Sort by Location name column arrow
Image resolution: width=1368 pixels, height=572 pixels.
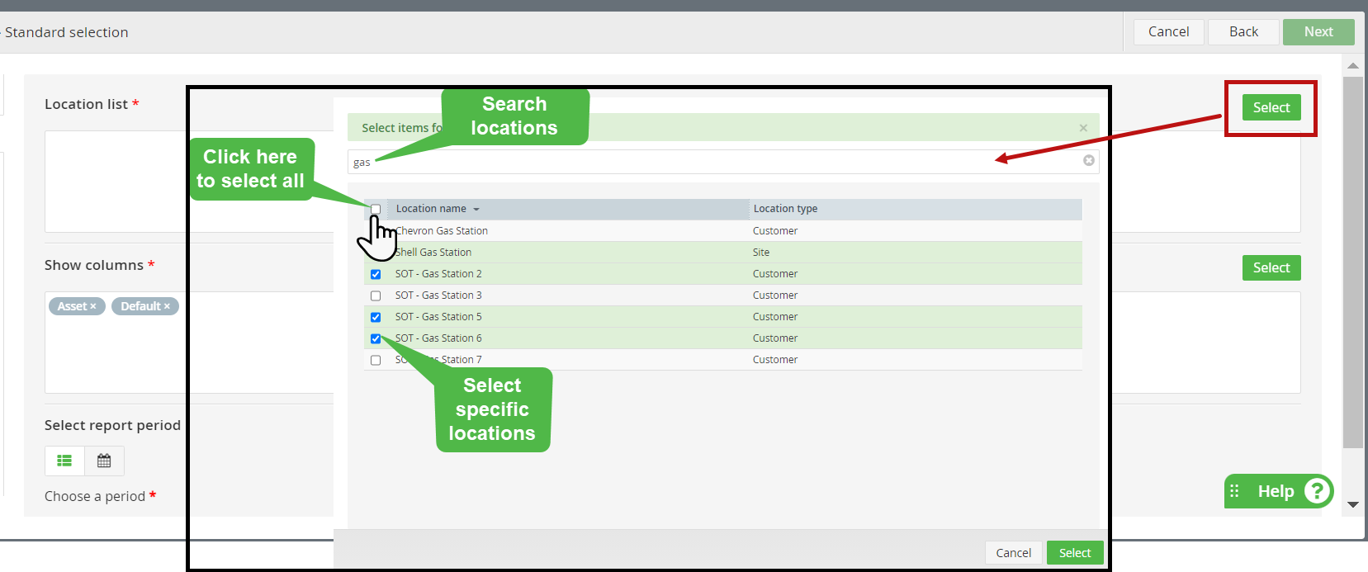click(x=476, y=210)
